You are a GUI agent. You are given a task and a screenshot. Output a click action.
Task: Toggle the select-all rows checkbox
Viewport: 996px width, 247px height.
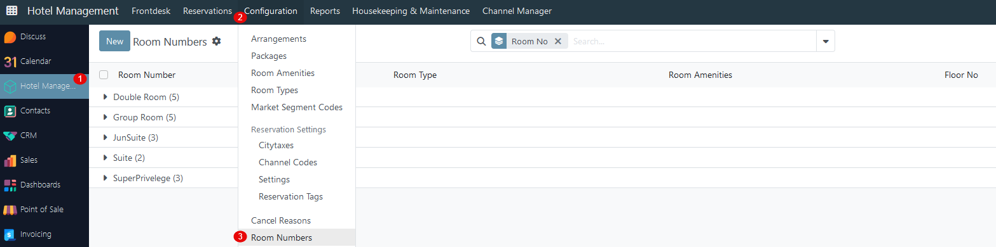pyautogui.click(x=104, y=75)
